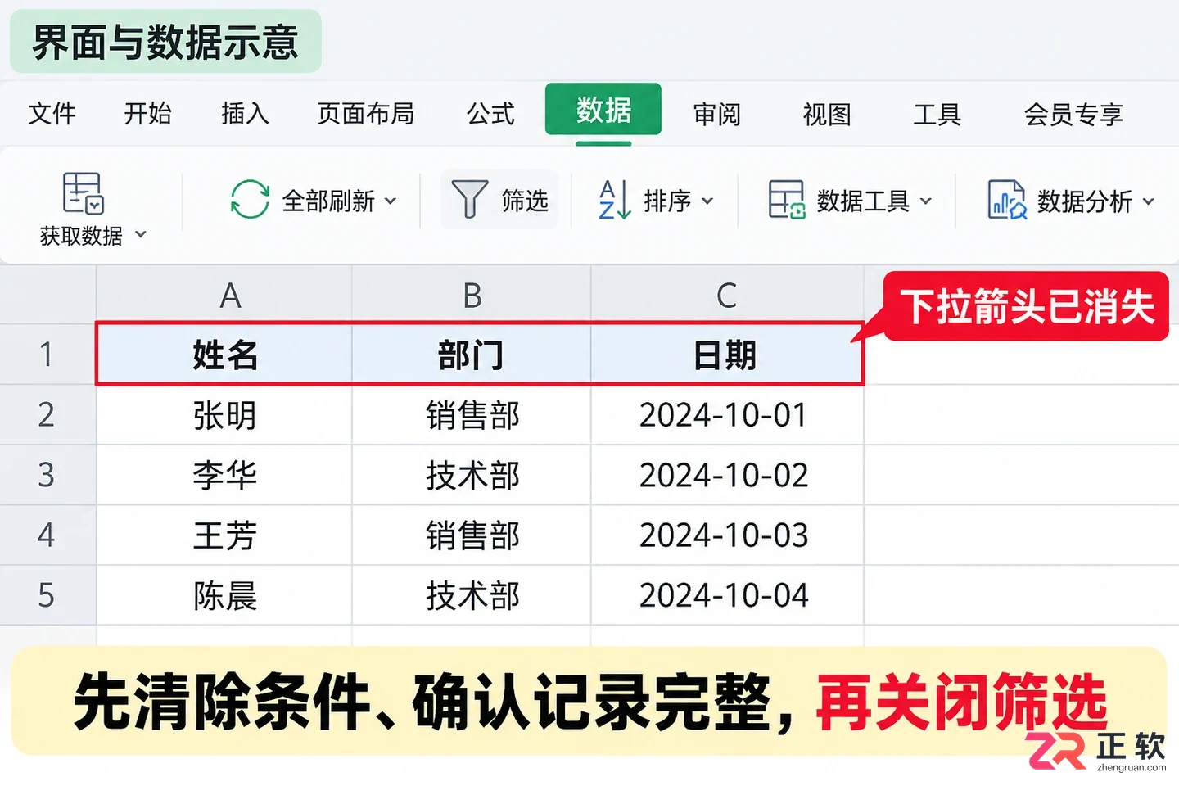Open the 会员专享 tab
The width and height of the screenshot is (1179, 786).
click(1073, 113)
